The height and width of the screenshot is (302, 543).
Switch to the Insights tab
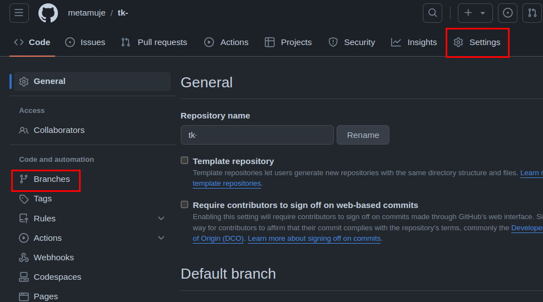pyautogui.click(x=414, y=42)
